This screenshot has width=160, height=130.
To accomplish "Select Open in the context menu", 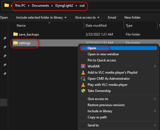I will 118,48.
